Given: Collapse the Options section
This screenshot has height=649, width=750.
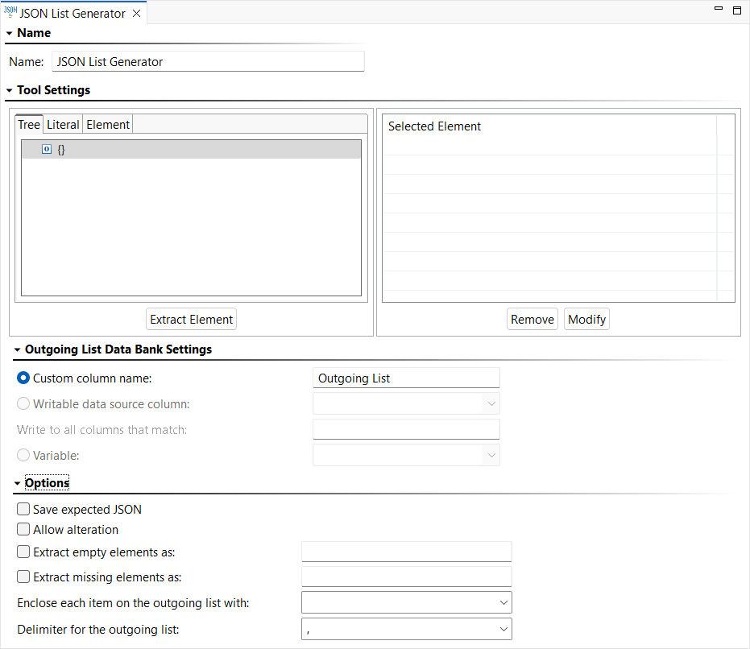Looking at the screenshot, I should click(17, 483).
